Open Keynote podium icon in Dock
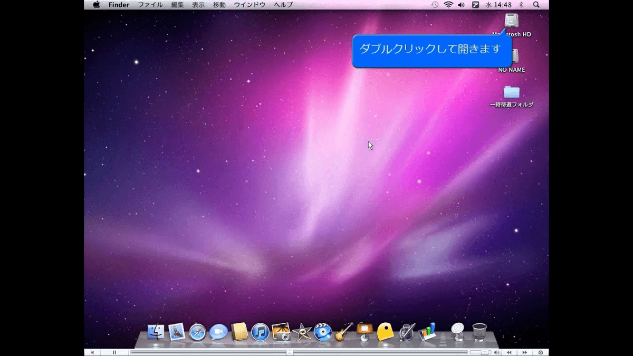The image size is (633, 356). click(x=365, y=332)
